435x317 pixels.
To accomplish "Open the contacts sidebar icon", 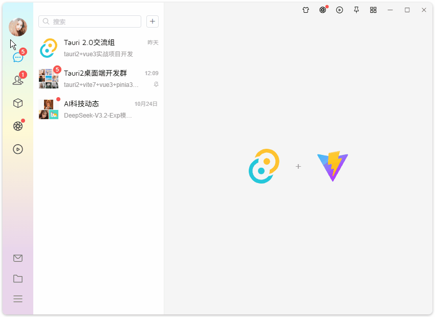I will click(x=18, y=80).
